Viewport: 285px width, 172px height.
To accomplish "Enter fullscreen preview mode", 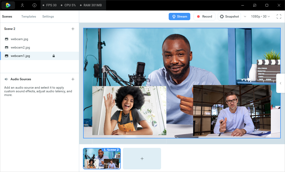I will (x=279, y=17).
